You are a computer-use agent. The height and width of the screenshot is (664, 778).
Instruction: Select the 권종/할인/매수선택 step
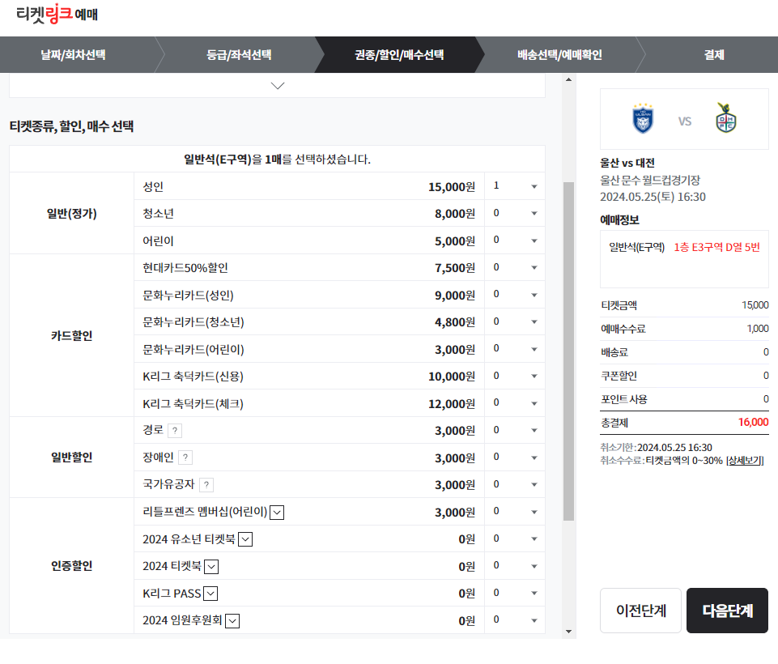tap(399, 54)
